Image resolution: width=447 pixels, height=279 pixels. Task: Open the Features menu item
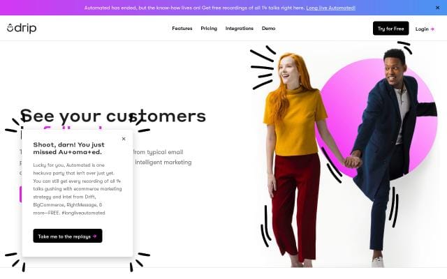pos(182,29)
